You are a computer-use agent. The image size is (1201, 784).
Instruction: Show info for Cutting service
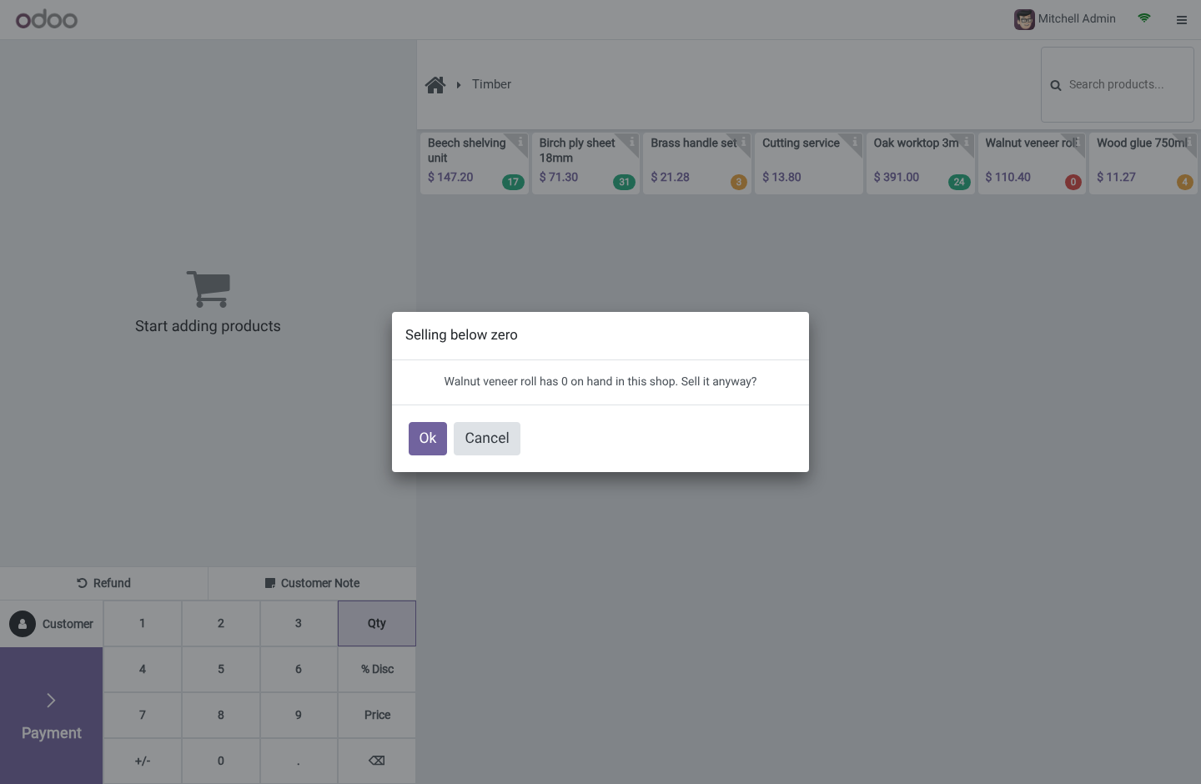click(855, 141)
